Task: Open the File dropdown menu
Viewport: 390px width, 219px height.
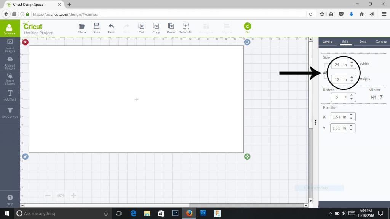Action: [82, 28]
